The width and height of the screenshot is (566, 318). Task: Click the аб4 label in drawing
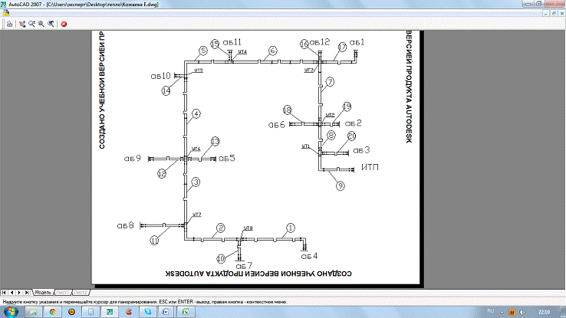coord(309,256)
